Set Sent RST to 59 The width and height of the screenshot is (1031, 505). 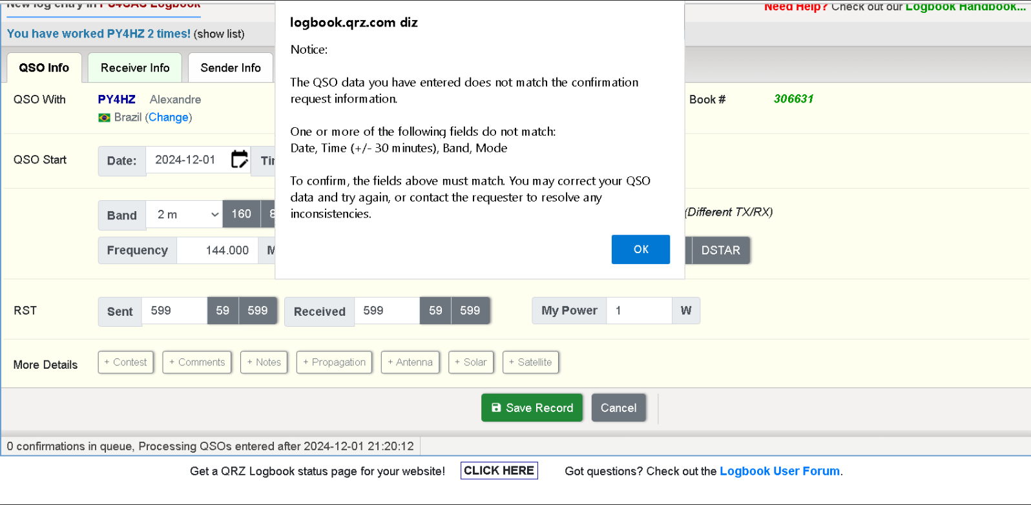[x=223, y=311]
